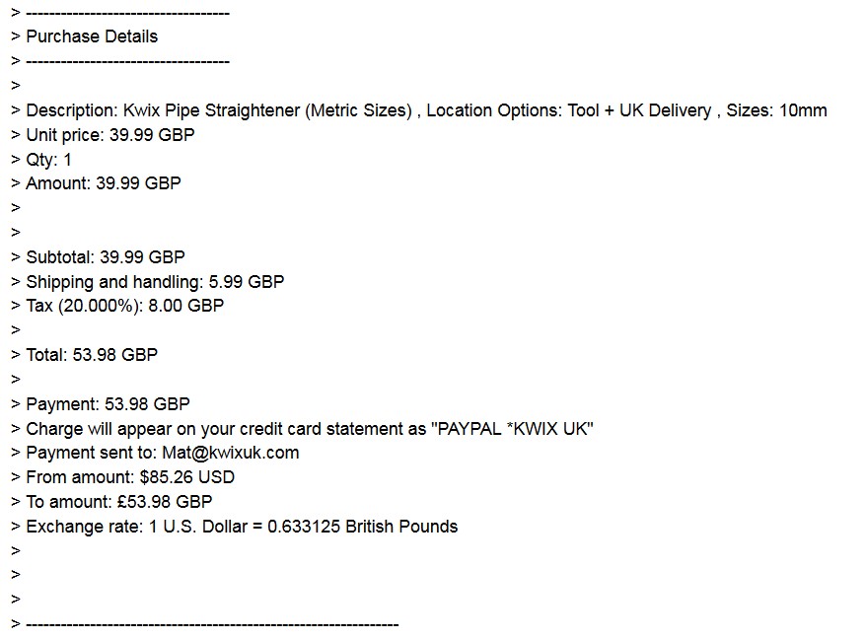Click the dashed divider above Purchase Details

point(127,13)
